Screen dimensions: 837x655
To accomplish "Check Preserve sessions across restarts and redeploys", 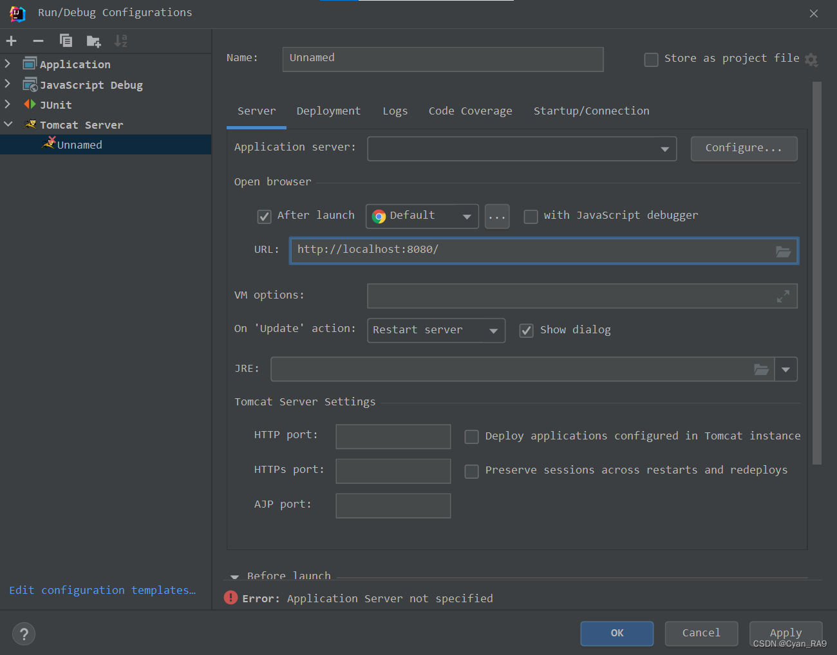I will pos(471,472).
